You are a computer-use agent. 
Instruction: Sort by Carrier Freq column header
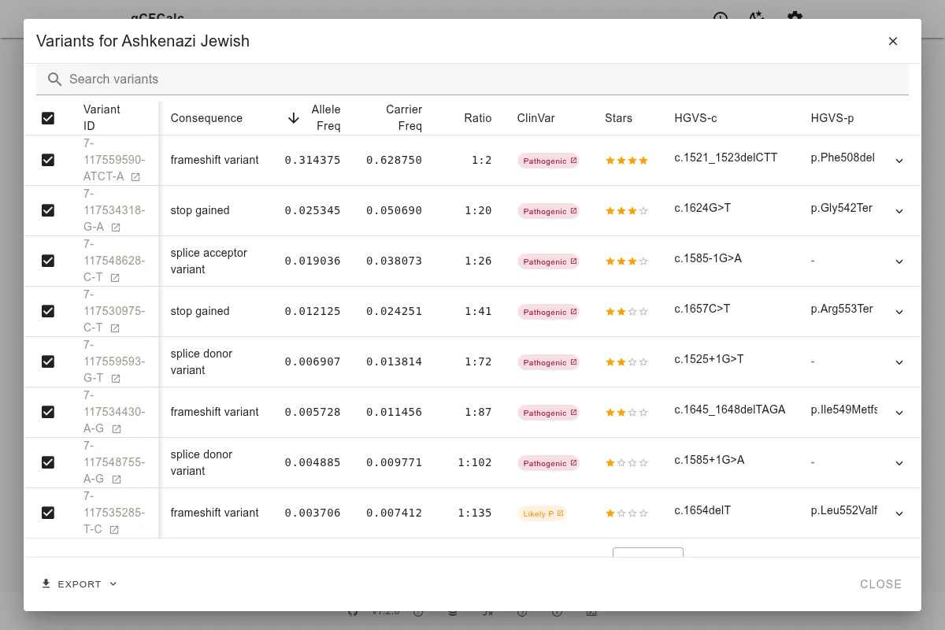pyautogui.click(x=403, y=118)
